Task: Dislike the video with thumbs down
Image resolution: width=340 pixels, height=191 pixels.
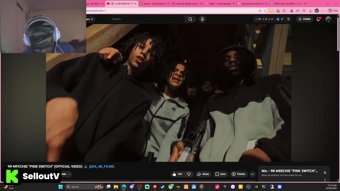Action: (x=189, y=174)
